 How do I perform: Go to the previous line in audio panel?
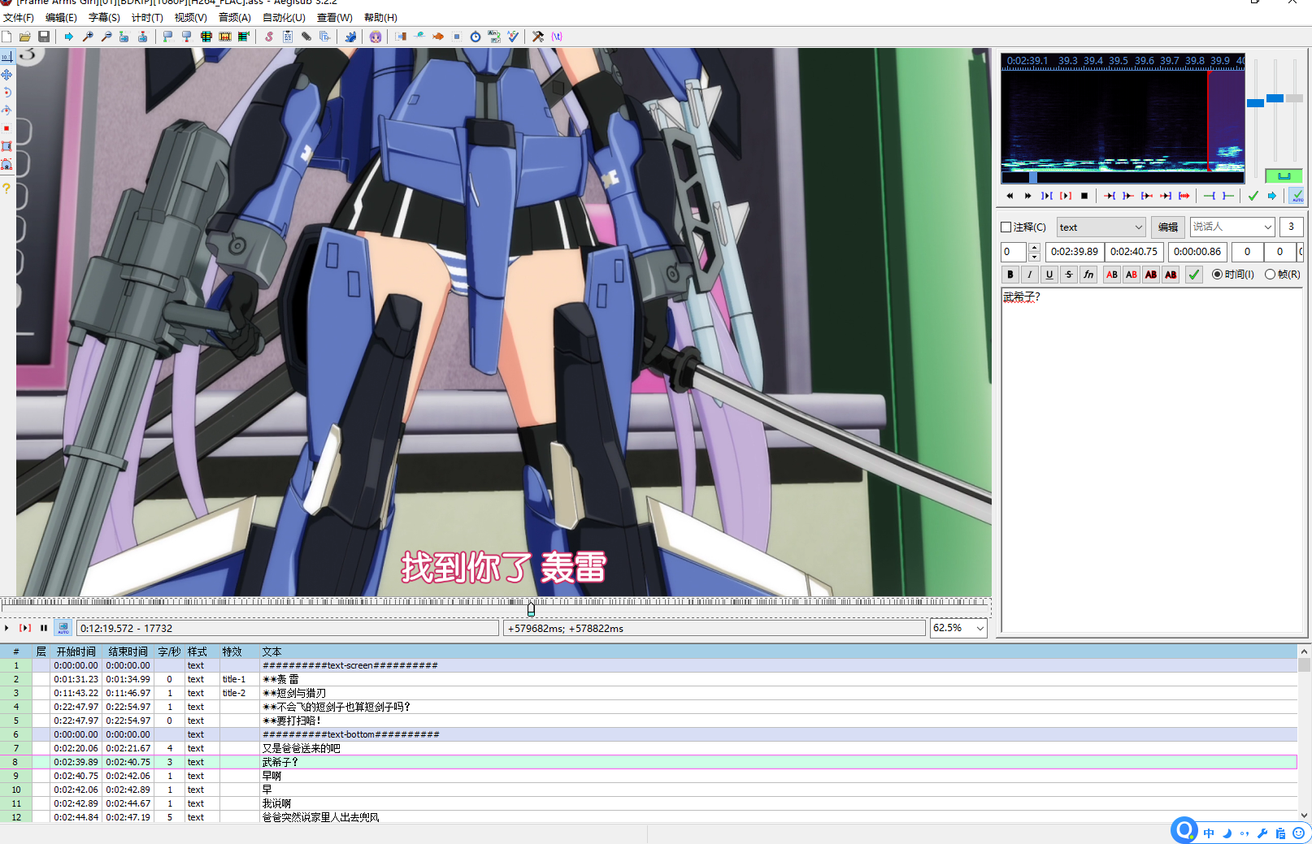pyautogui.click(x=1010, y=196)
